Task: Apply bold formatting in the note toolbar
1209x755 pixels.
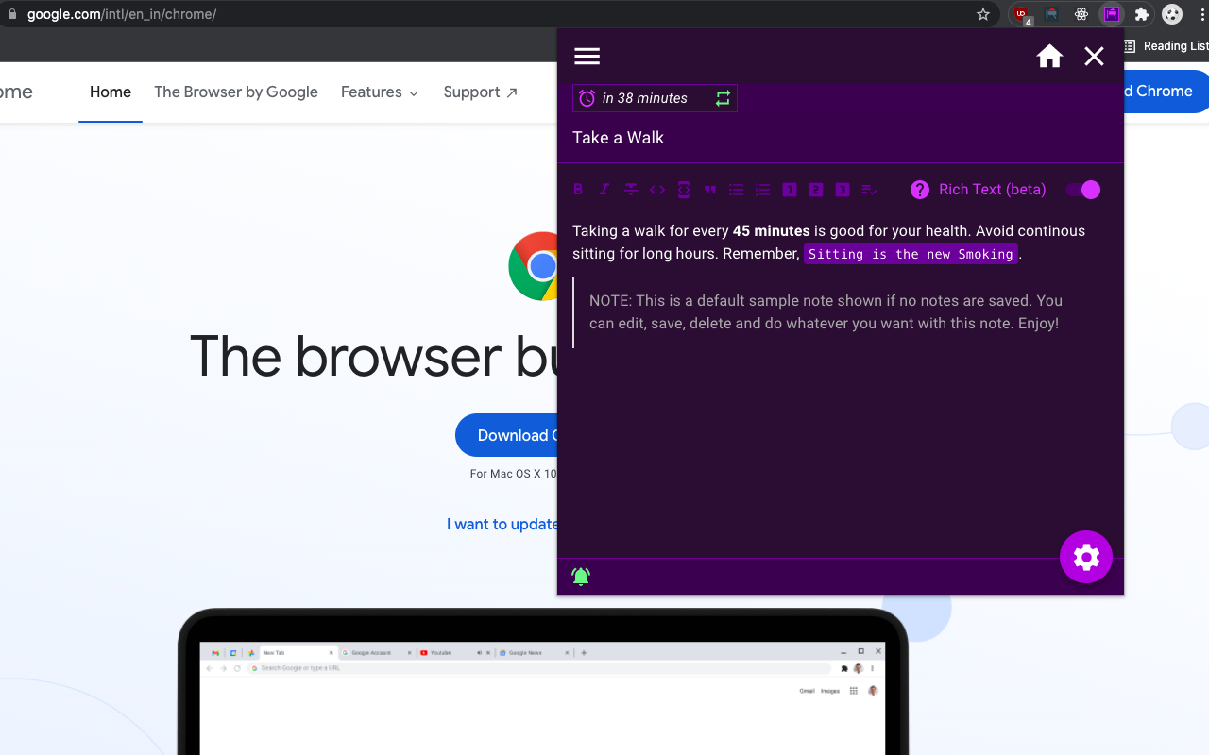Action: tap(578, 190)
